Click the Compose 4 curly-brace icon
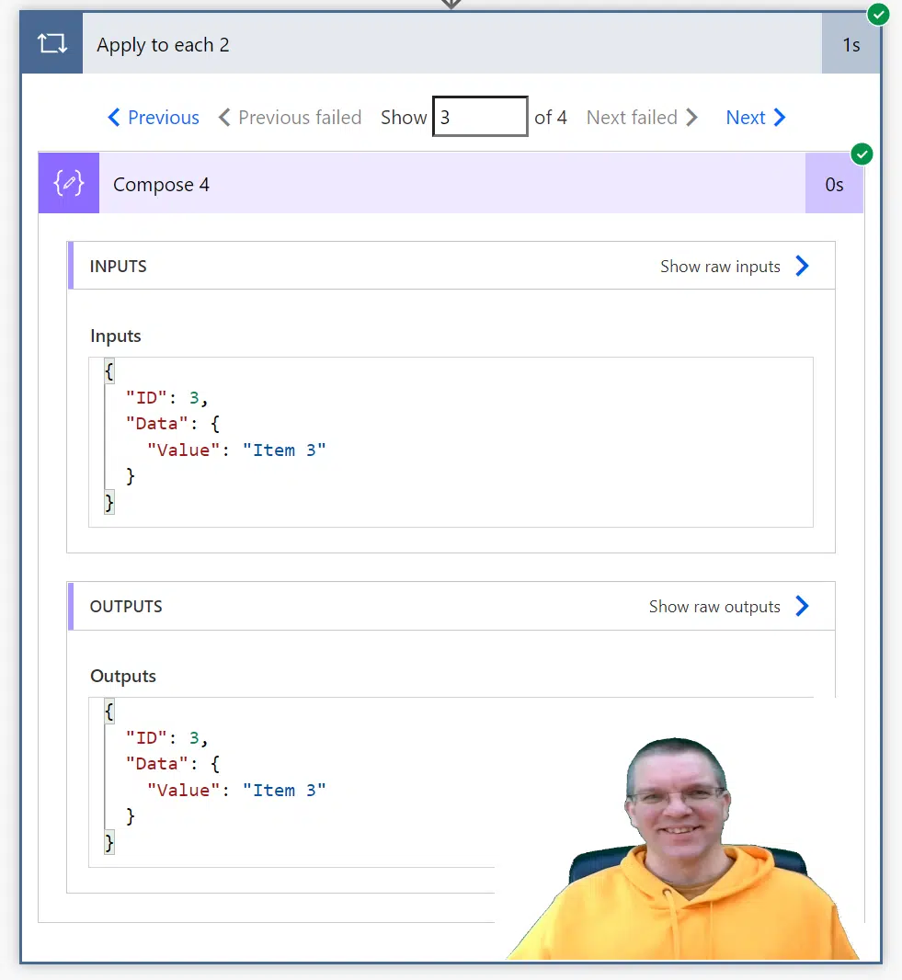 coord(69,183)
